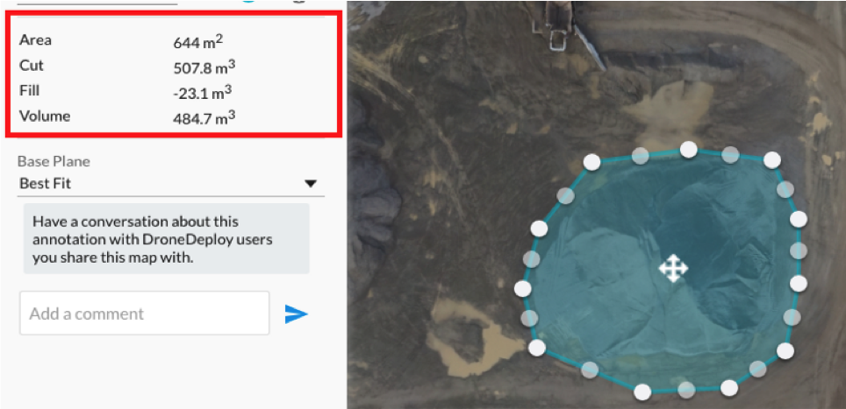Click the move crosshair icon inside the polygon
This screenshot has height=409, width=846.
(x=673, y=269)
